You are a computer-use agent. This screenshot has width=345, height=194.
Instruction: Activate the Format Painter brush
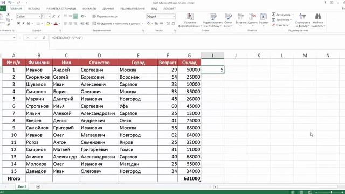(x=8, y=25)
